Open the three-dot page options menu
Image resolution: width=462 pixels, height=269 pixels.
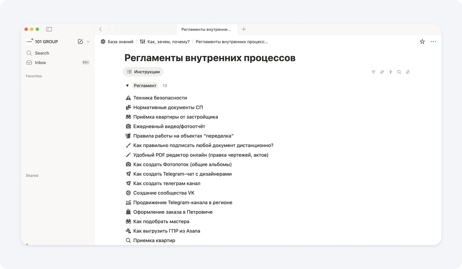pos(433,42)
